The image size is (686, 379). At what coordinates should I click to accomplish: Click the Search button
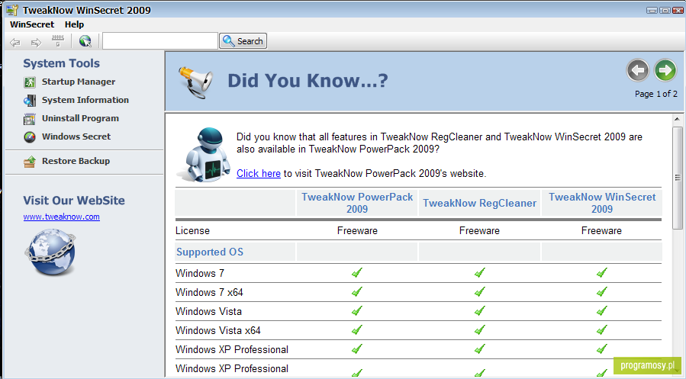click(243, 41)
